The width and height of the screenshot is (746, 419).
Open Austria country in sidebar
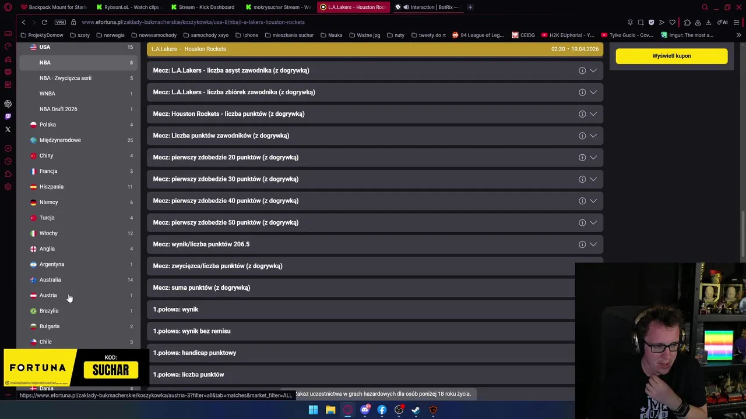pyautogui.click(x=78, y=295)
